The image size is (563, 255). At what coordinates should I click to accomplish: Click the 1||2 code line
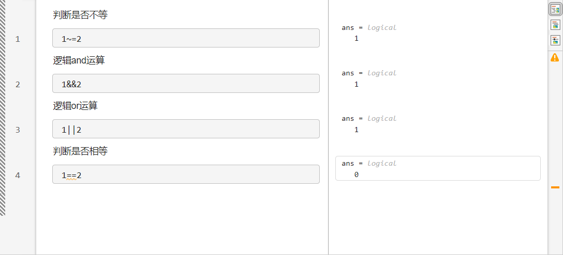[x=185, y=130]
